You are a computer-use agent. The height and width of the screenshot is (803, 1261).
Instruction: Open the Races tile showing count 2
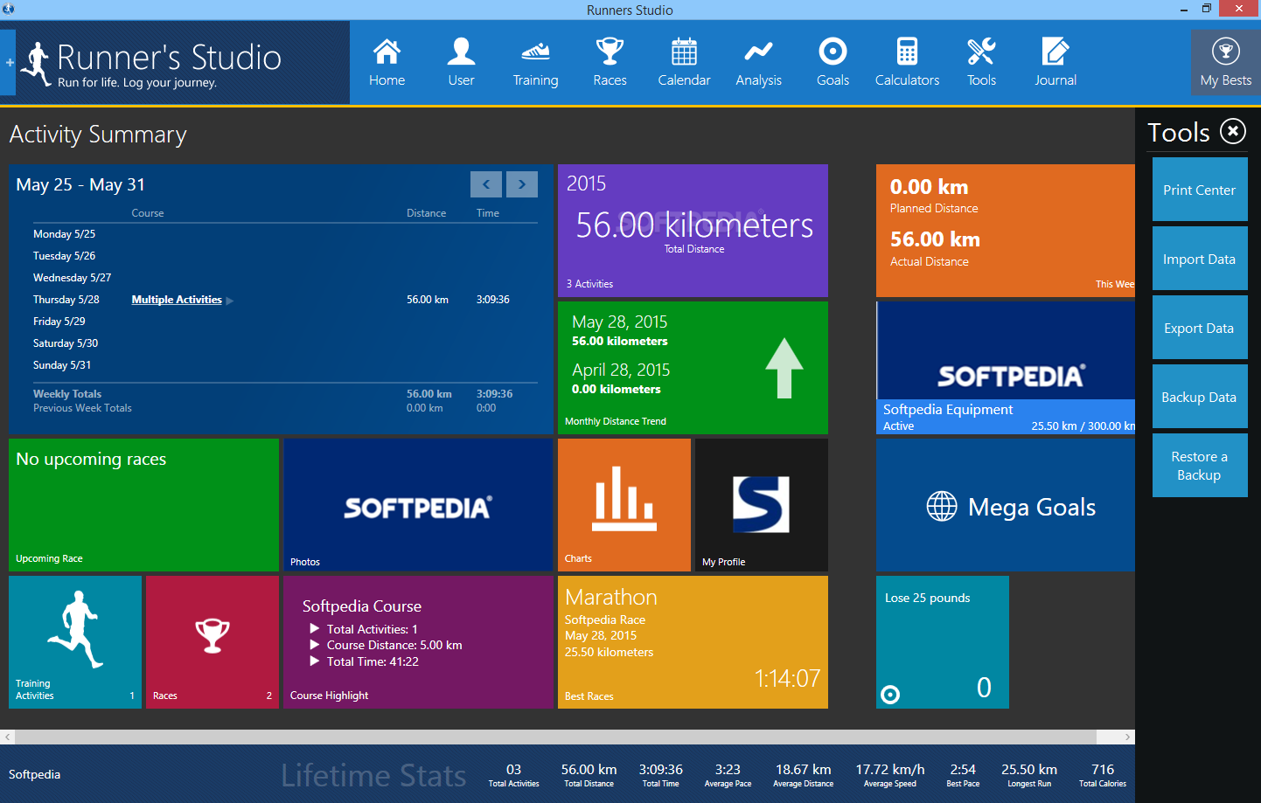[212, 642]
